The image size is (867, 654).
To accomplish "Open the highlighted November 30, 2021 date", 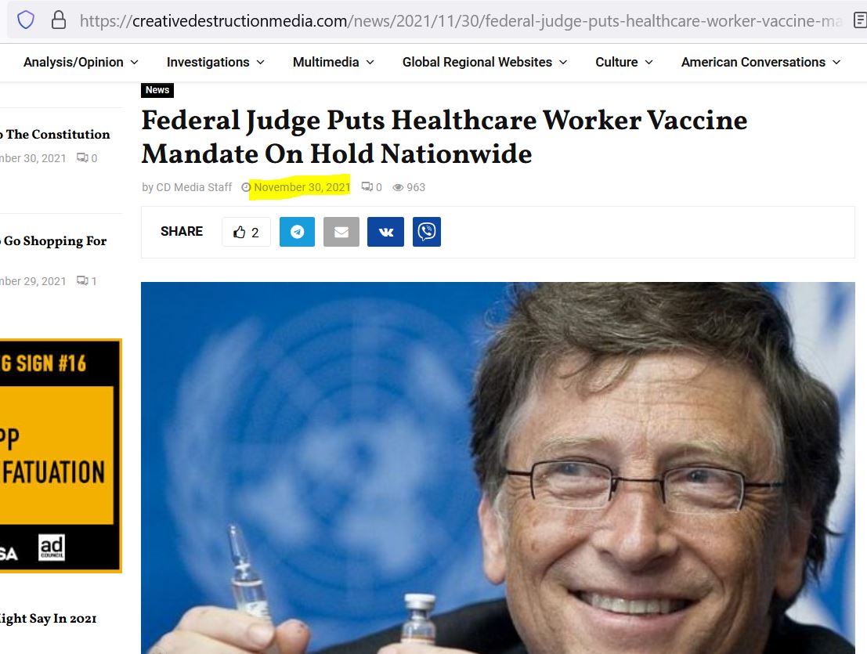I will click(x=302, y=187).
